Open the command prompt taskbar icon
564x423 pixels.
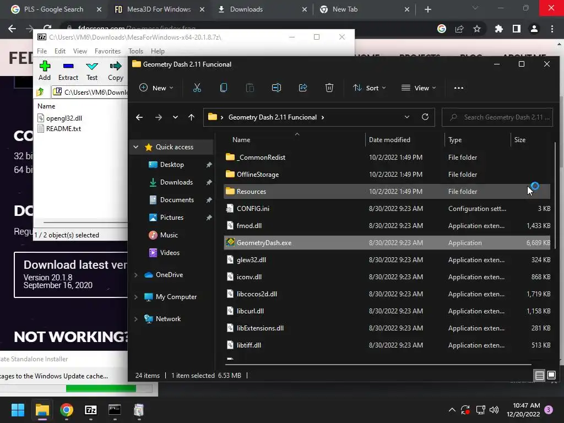click(x=115, y=410)
